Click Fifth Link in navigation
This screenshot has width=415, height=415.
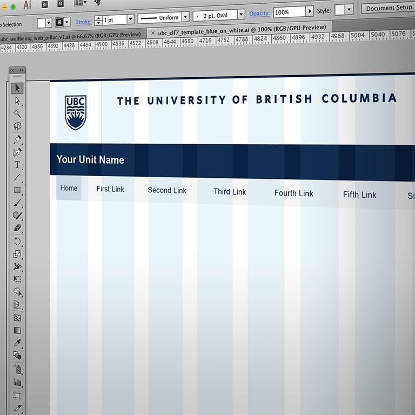tap(359, 195)
